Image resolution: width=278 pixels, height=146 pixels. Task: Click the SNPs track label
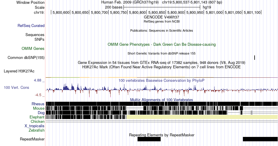40,39
